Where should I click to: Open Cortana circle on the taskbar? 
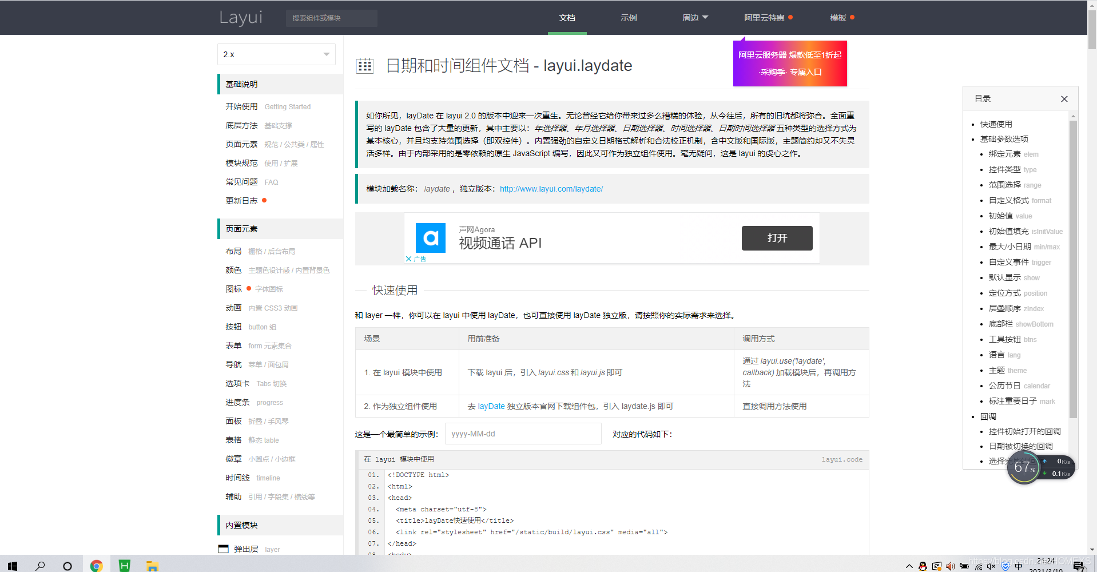[x=67, y=566]
